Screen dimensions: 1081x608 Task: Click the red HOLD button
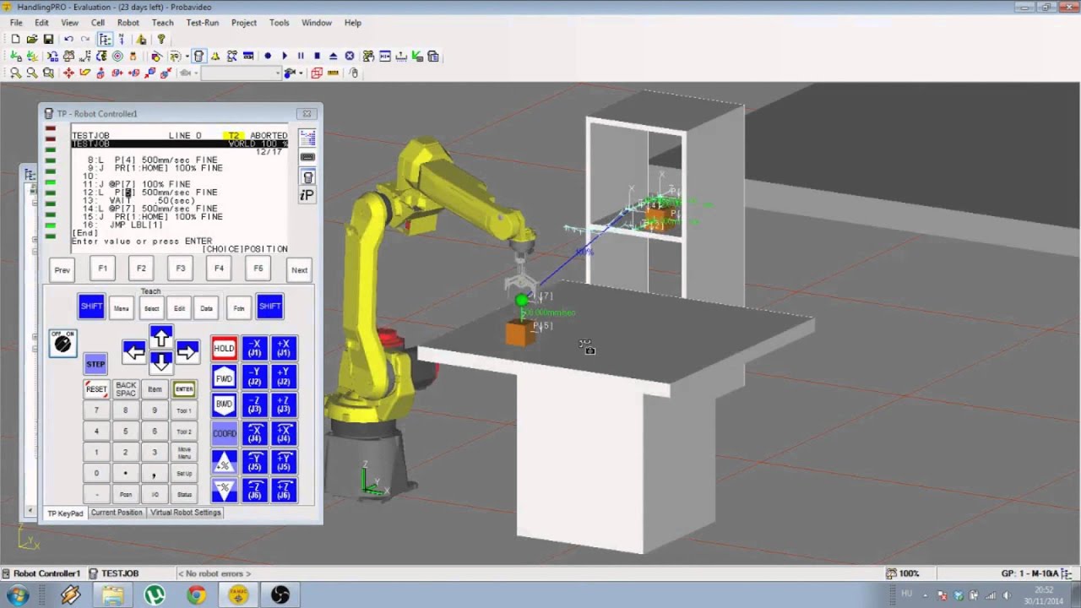pyautogui.click(x=224, y=348)
